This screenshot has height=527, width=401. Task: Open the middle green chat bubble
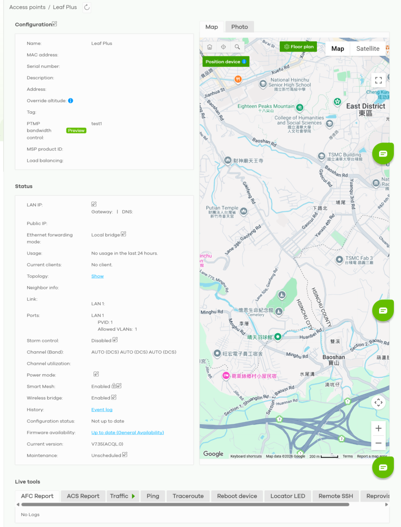point(383,311)
